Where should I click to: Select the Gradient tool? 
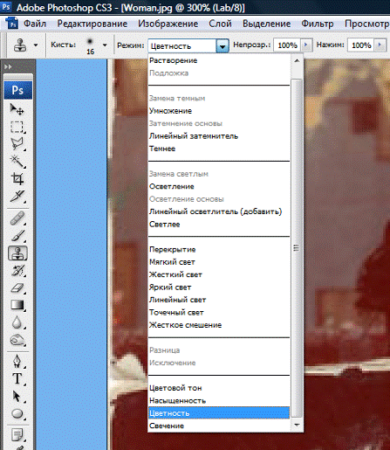tap(17, 305)
